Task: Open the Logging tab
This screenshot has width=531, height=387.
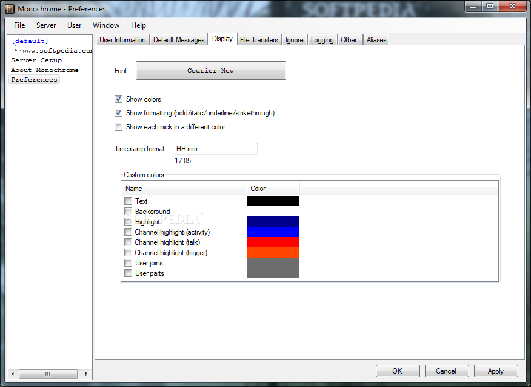Action: (322, 40)
